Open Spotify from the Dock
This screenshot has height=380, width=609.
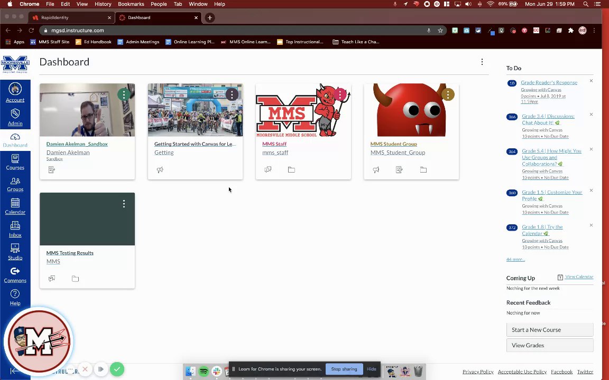point(204,371)
